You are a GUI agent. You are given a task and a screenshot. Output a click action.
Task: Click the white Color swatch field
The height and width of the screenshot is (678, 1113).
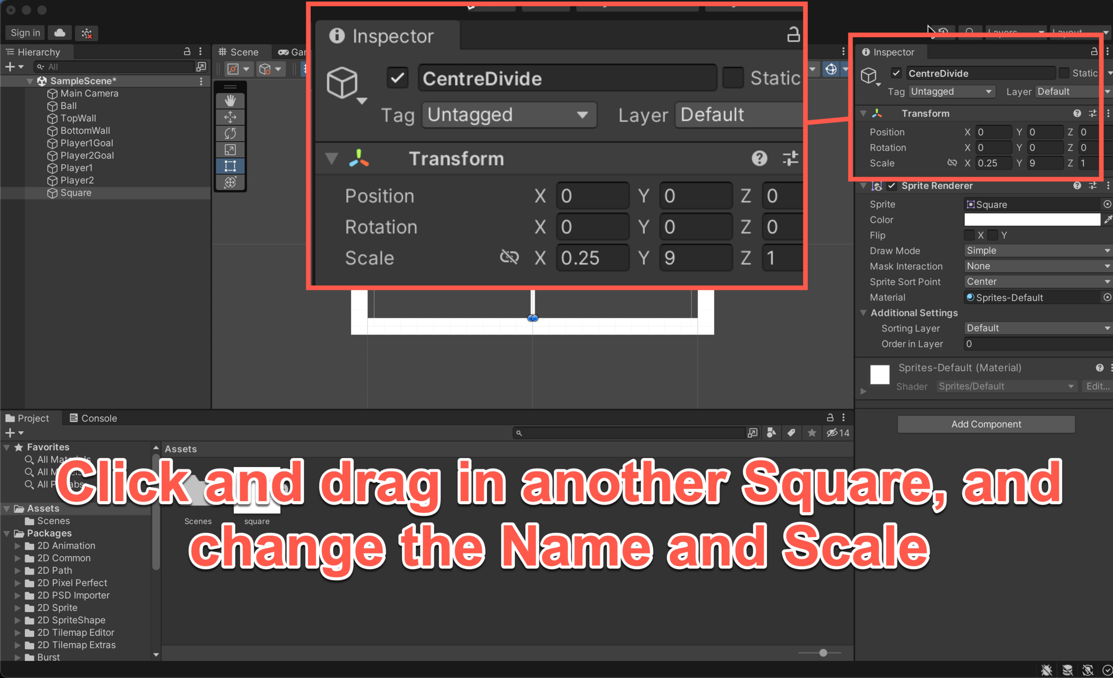[x=1032, y=219]
